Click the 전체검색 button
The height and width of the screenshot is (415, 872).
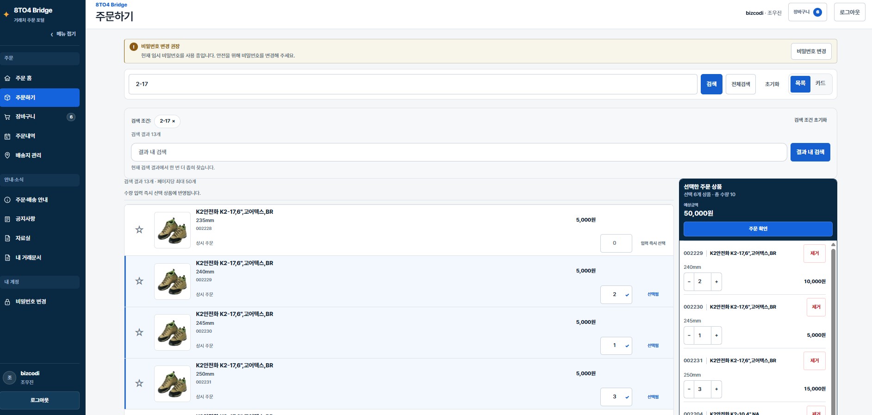coord(741,84)
